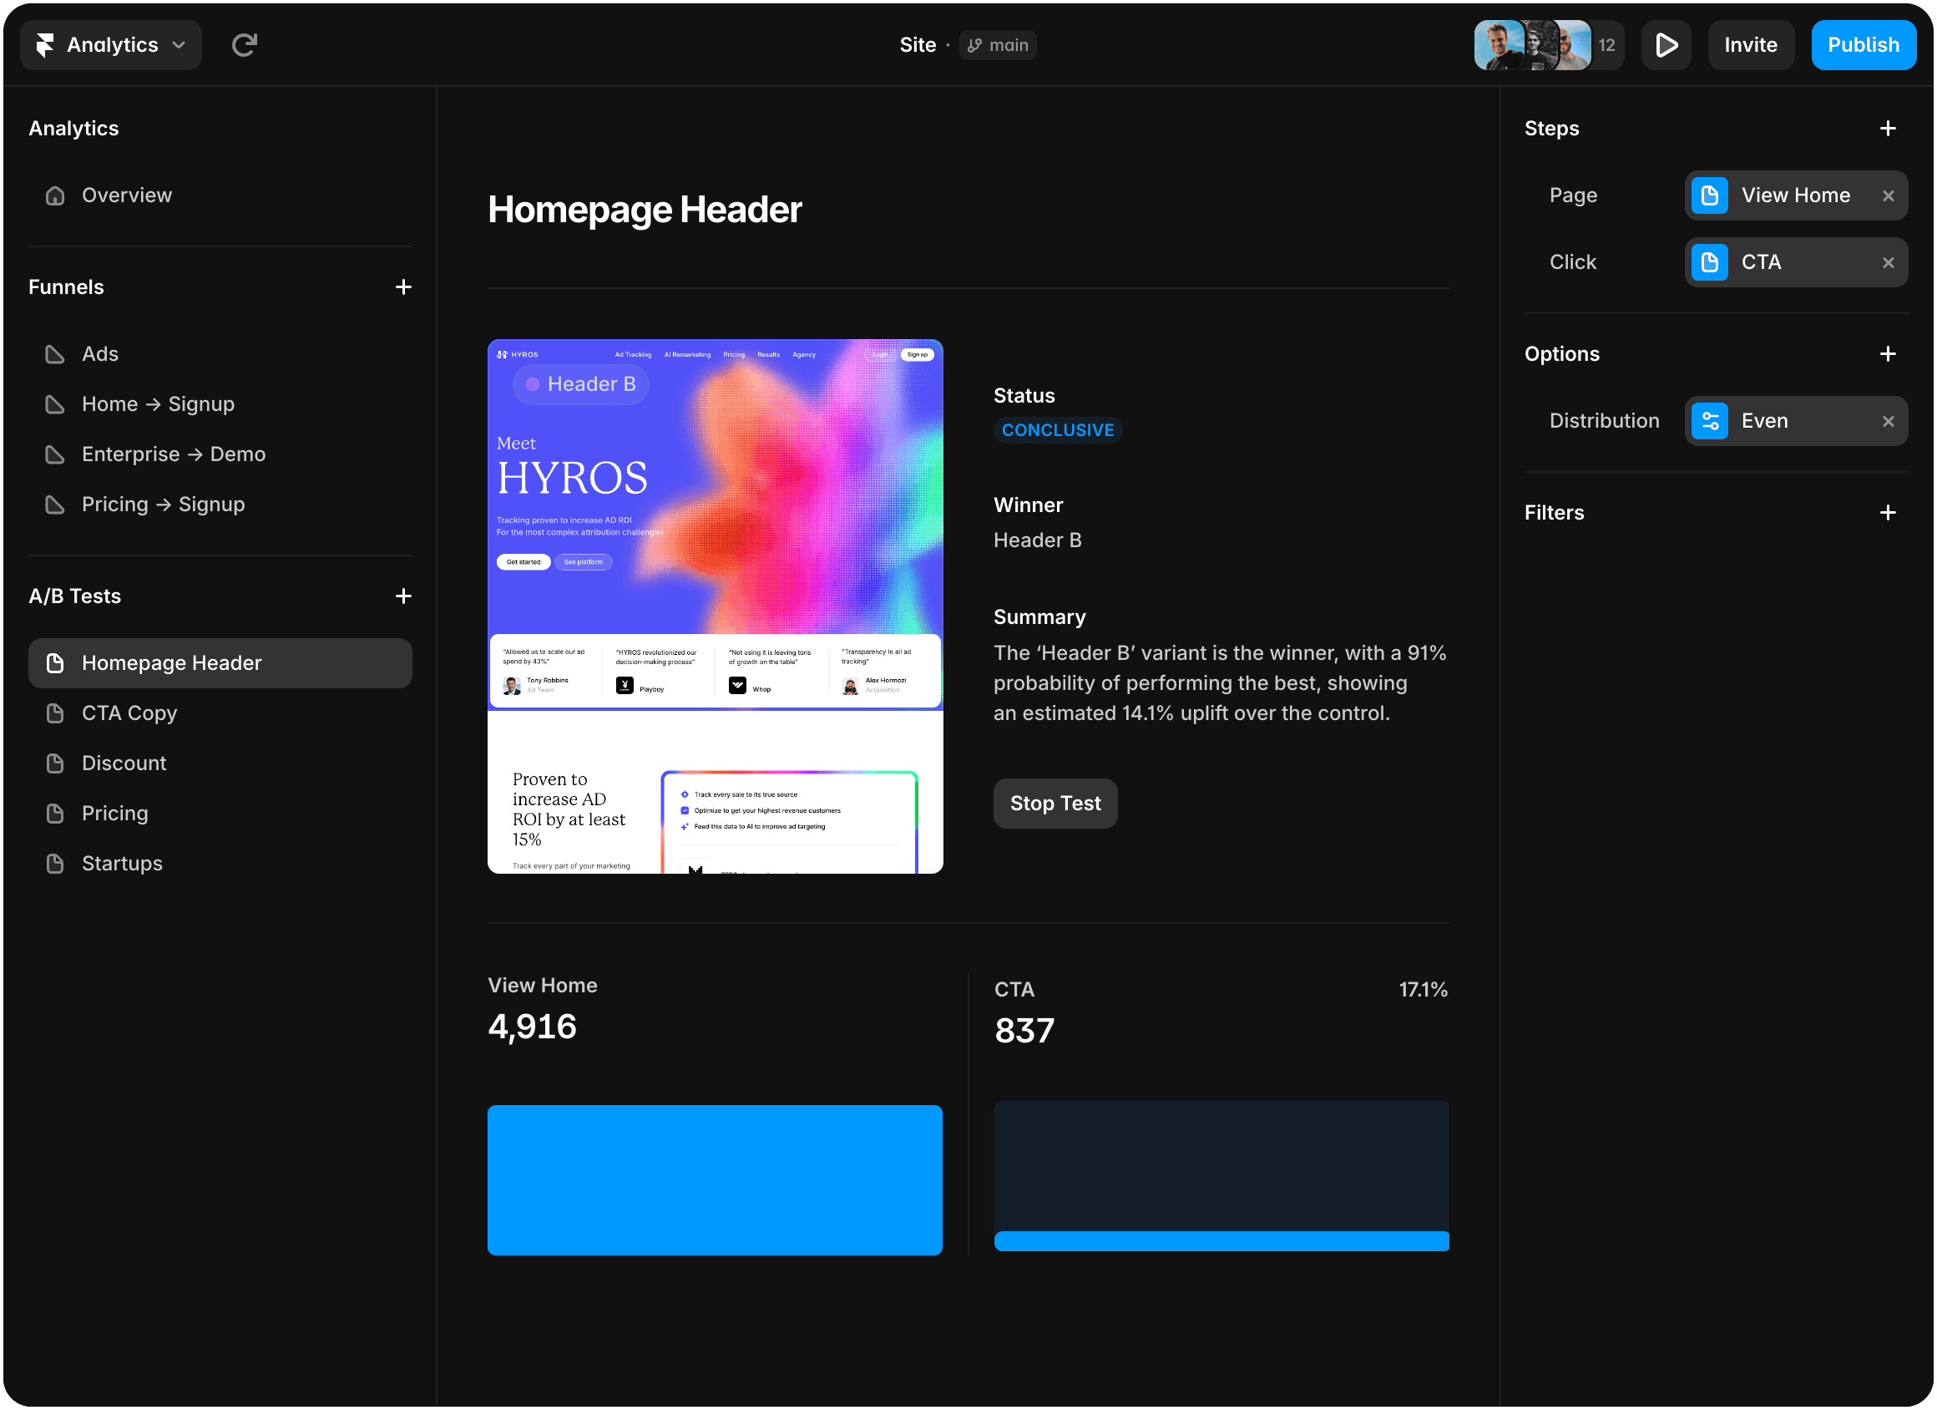1937x1410 pixels.
Task: Open the Even distribution selector
Action: pos(1796,421)
